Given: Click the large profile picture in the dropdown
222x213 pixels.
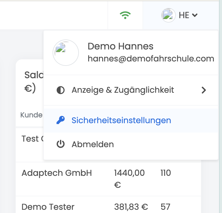Looking at the screenshot, I should [x=66, y=53].
